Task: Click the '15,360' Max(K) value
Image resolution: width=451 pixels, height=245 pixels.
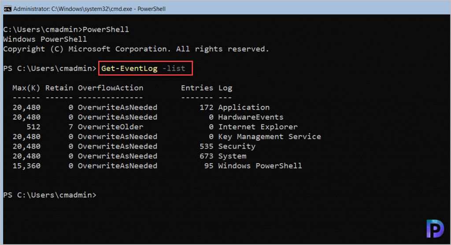Action: (26, 166)
